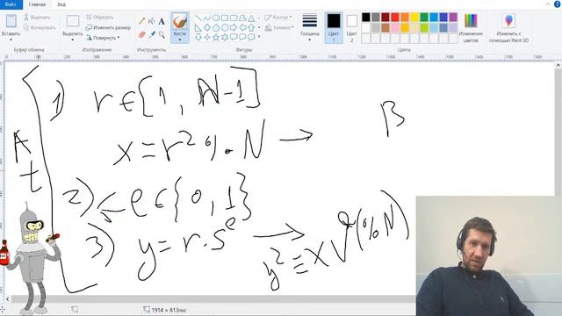Choose the Line shape
The height and width of the screenshot is (316, 562).
tap(198, 18)
